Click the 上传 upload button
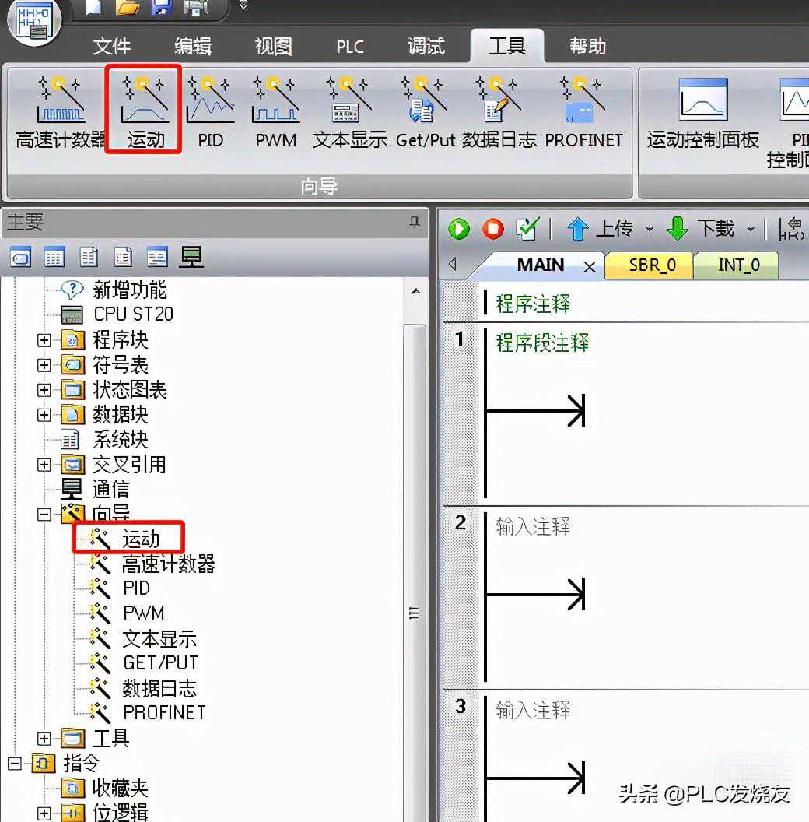The height and width of the screenshot is (822, 809). [601, 229]
